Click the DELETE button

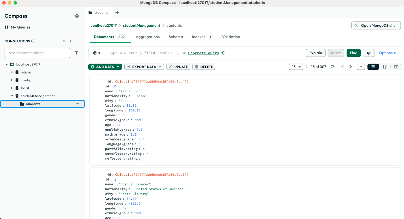click(x=204, y=67)
